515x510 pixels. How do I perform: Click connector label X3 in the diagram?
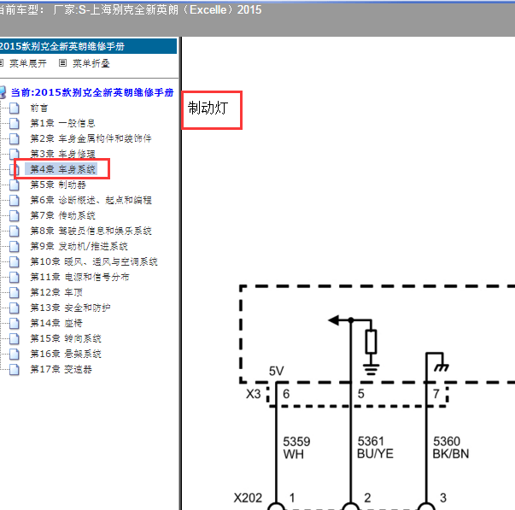[254, 394]
